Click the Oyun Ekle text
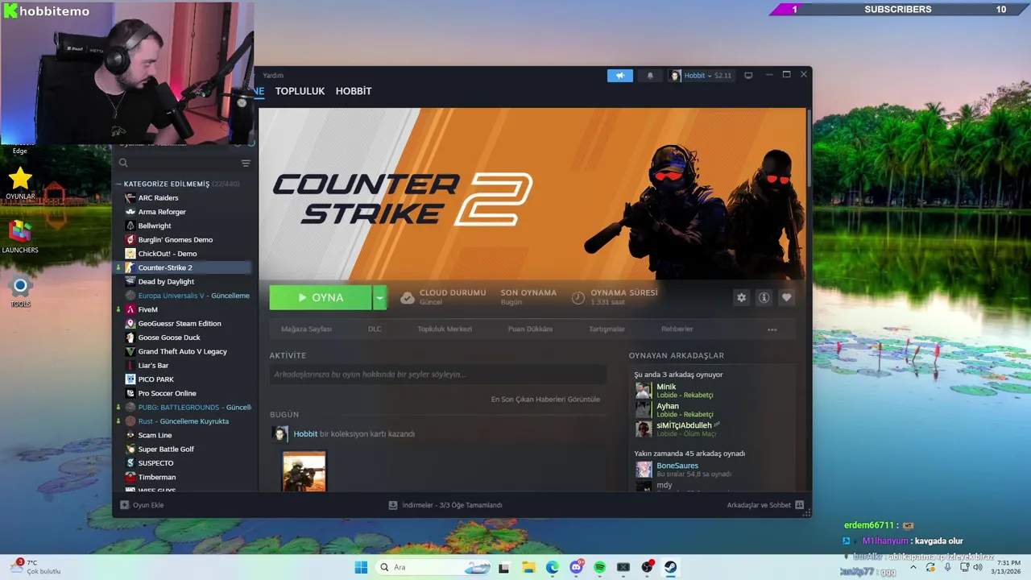This screenshot has height=580, width=1031. [x=148, y=505]
